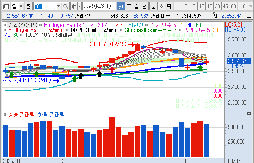Image resolution: width=254 pixels, height=163 pixels.
Task: Click the 상한선 legend label
Action: [x=118, y=25]
